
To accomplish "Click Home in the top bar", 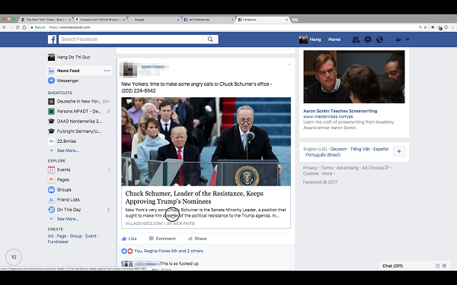I will coord(334,40).
